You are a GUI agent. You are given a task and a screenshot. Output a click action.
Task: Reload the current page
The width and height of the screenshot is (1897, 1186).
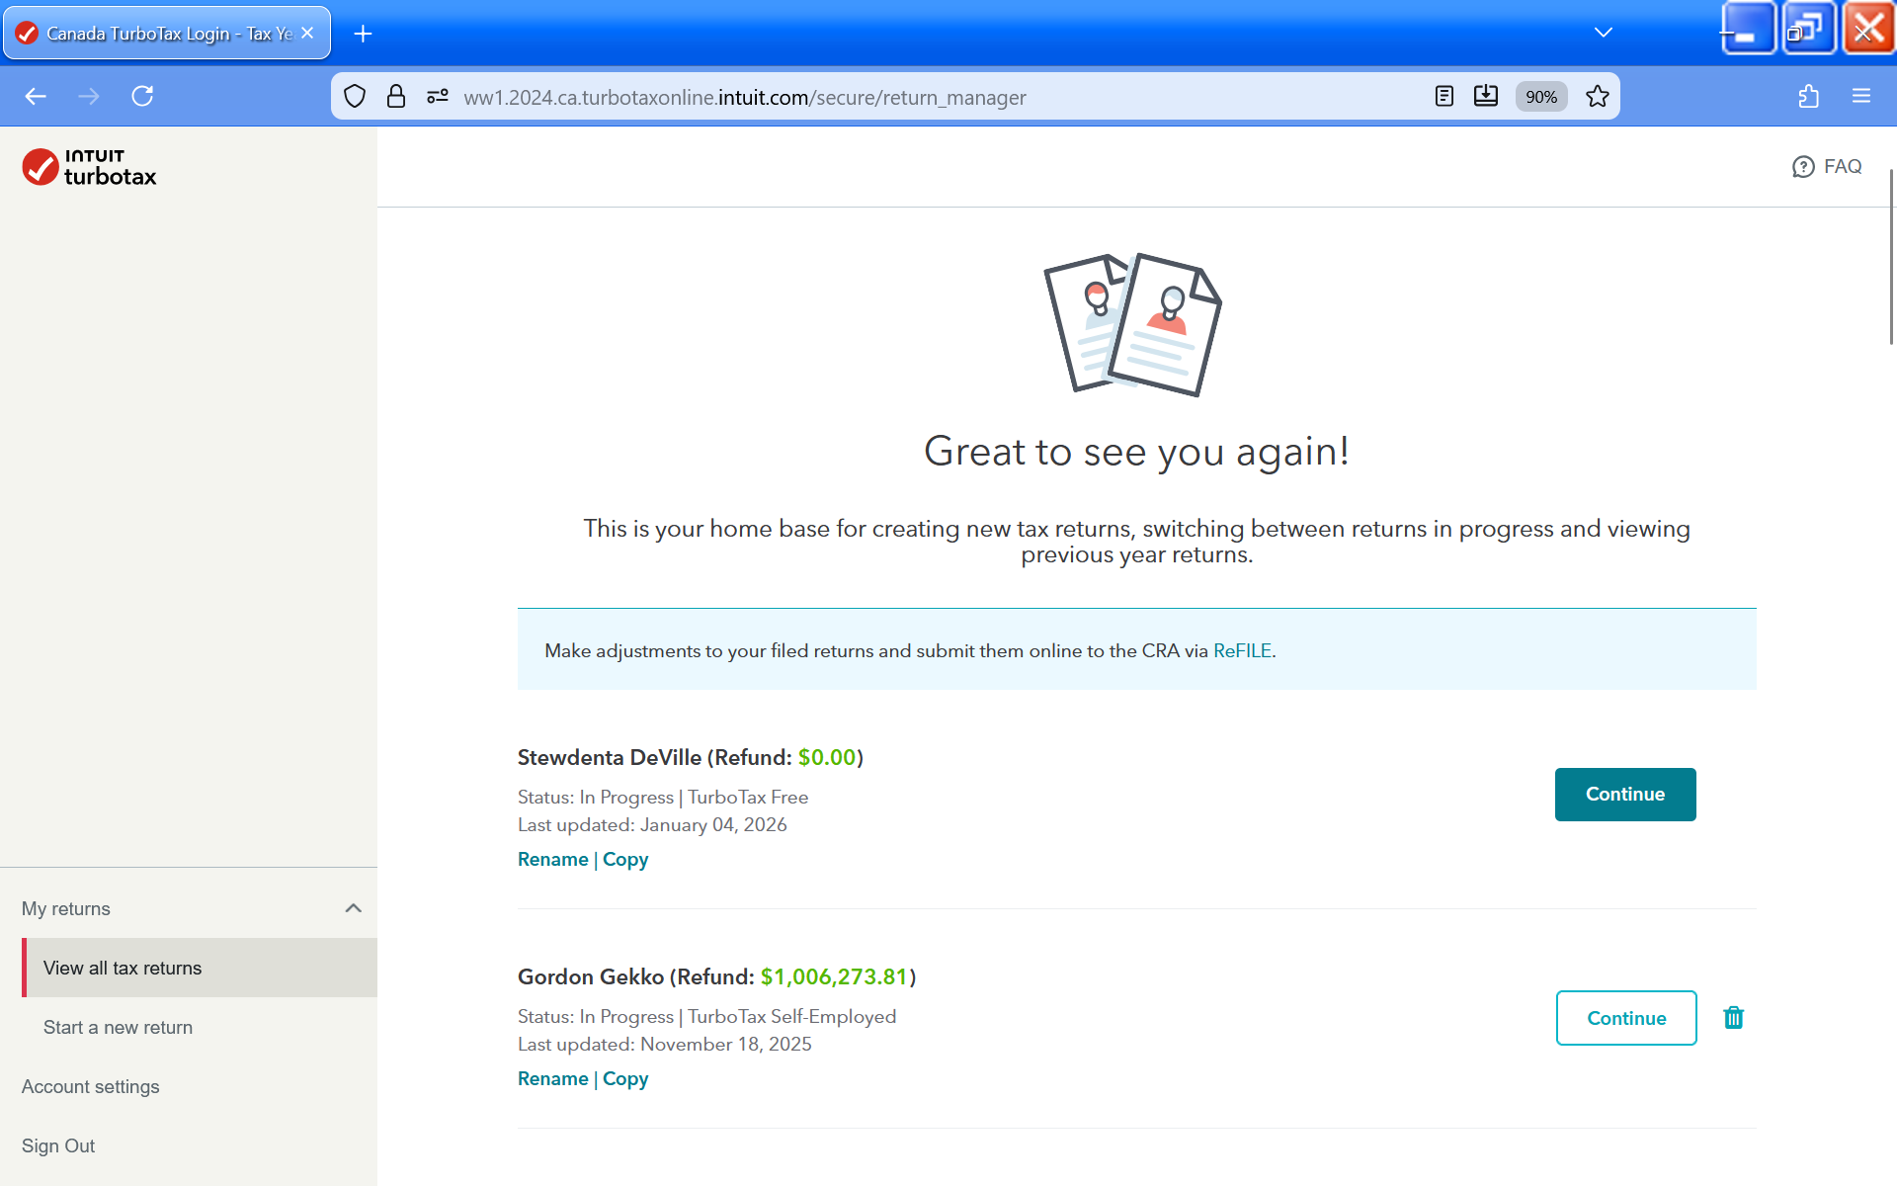pyautogui.click(x=142, y=96)
